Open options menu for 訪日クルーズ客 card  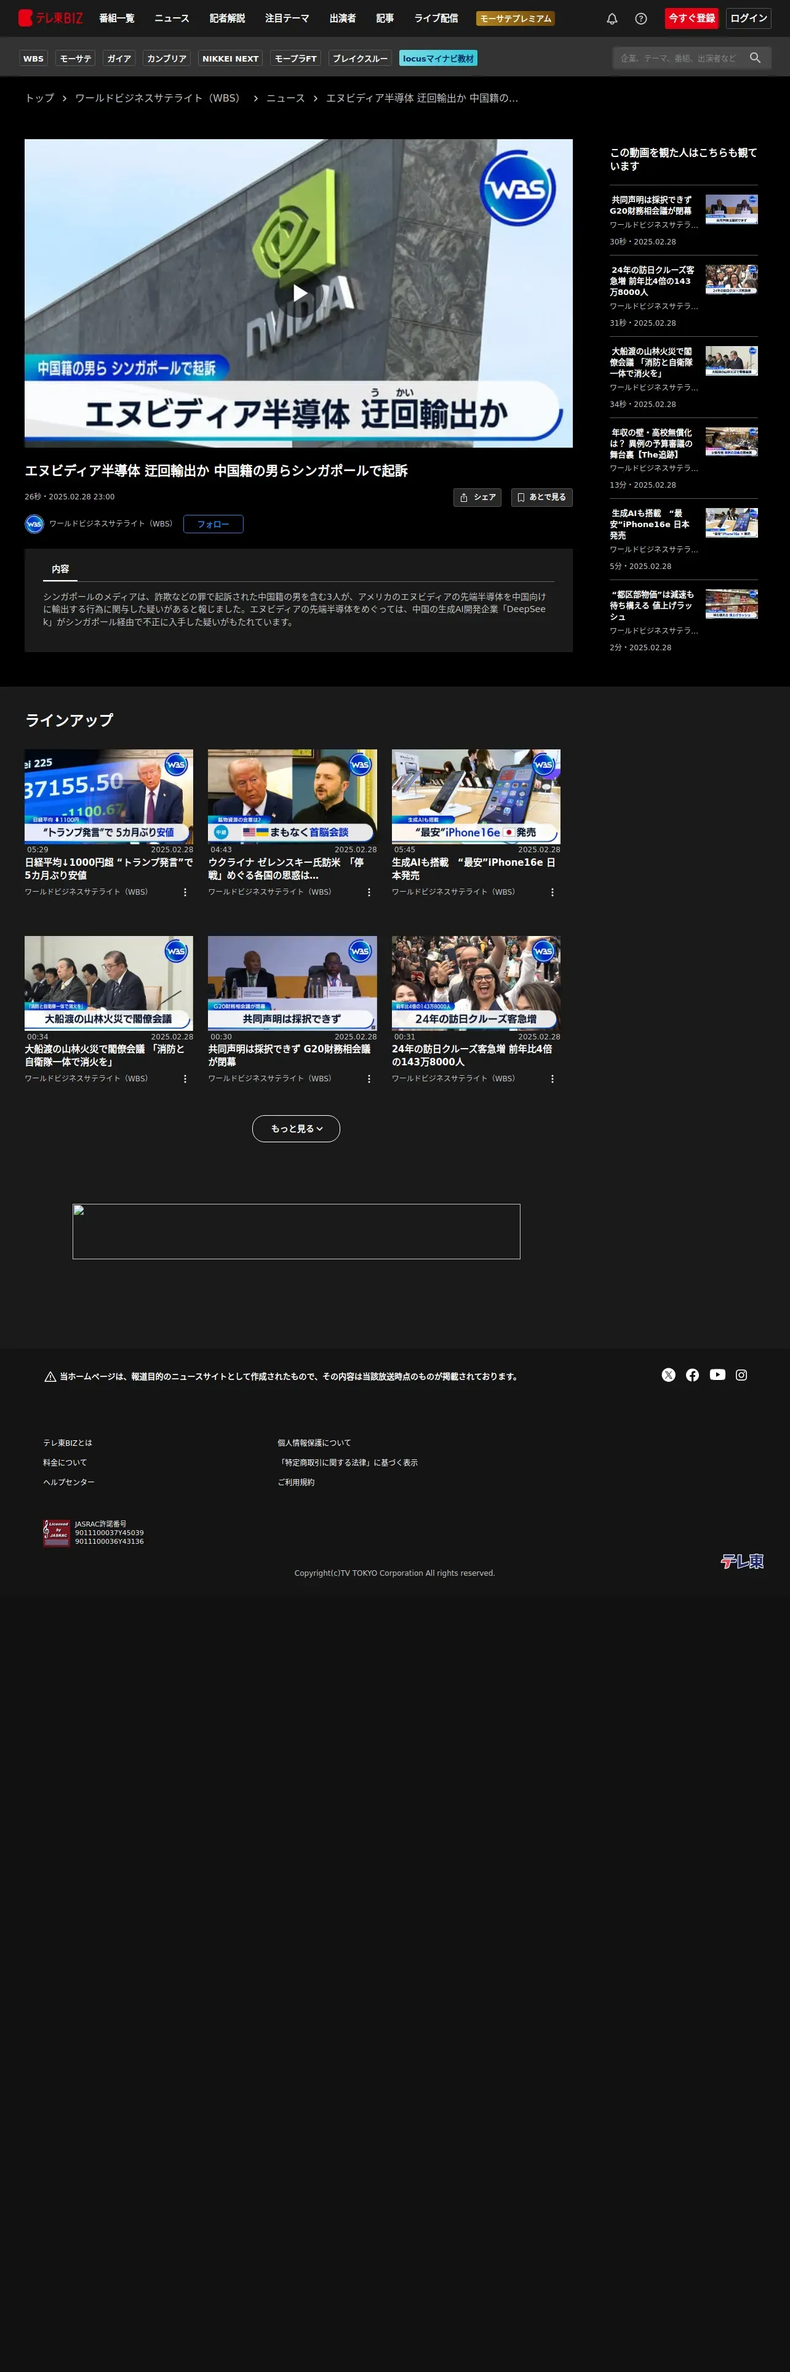[x=552, y=1079]
